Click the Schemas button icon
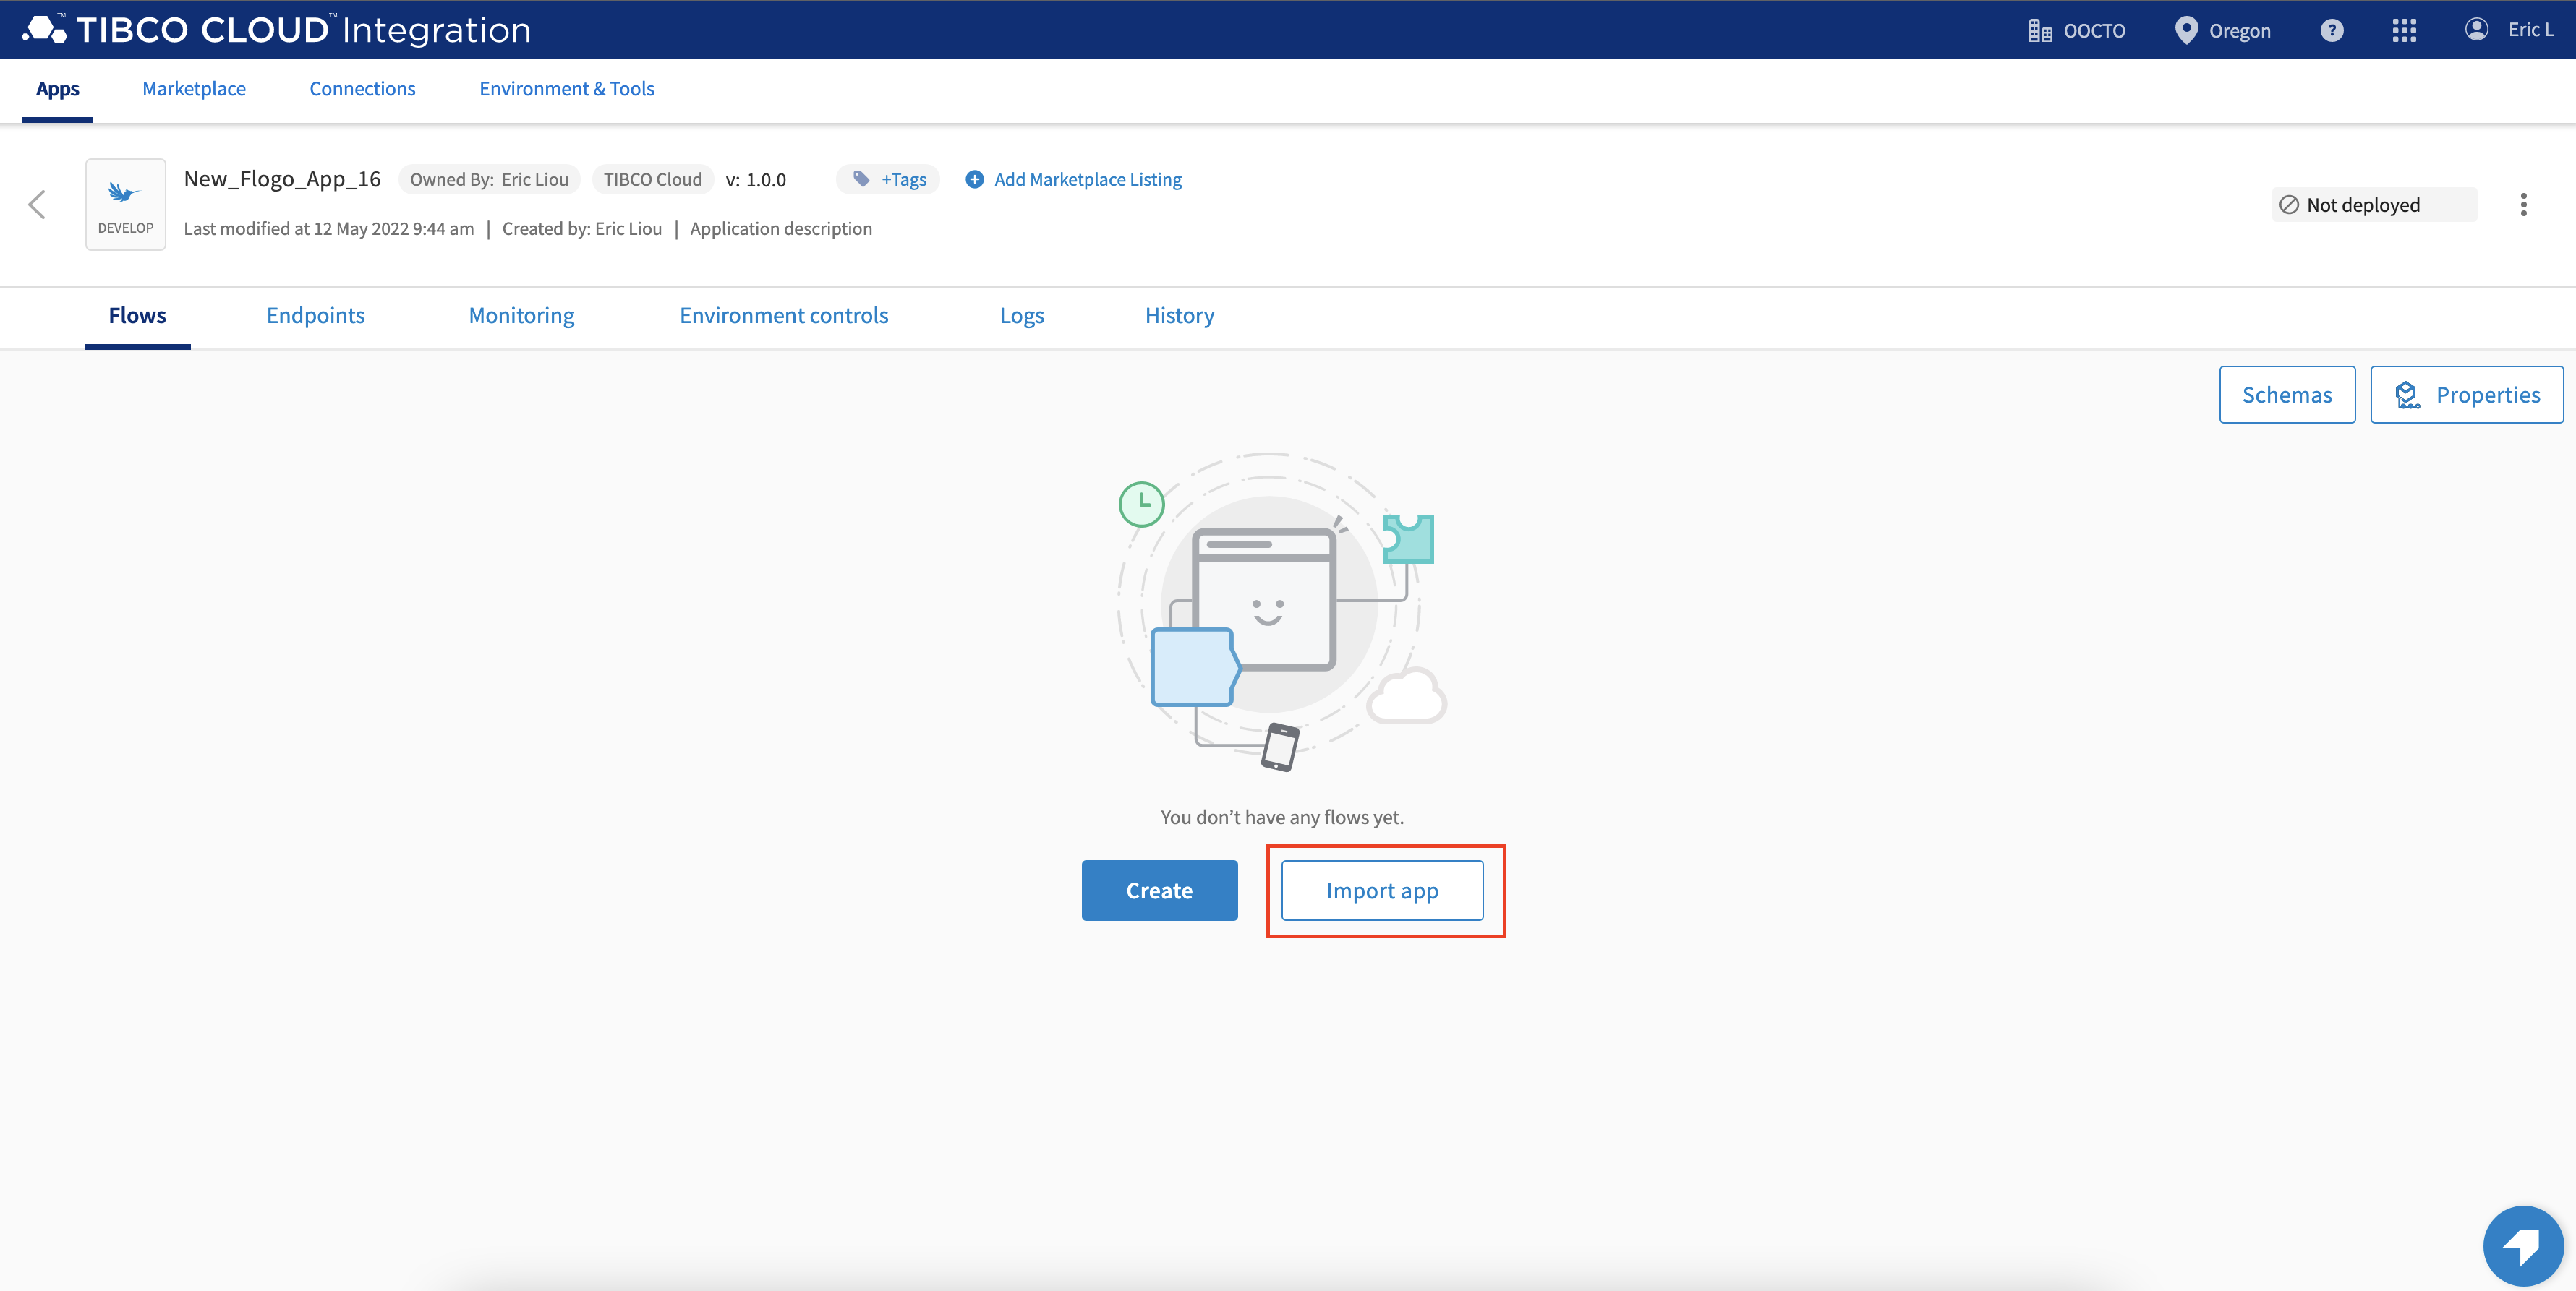The width and height of the screenshot is (2576, 1291). tap(2286, 392)
